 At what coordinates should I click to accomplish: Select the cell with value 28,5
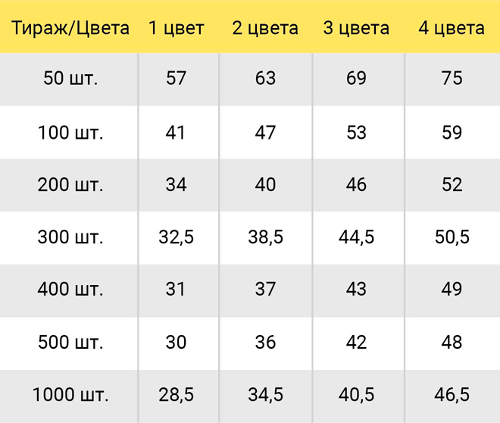(176, 395)
